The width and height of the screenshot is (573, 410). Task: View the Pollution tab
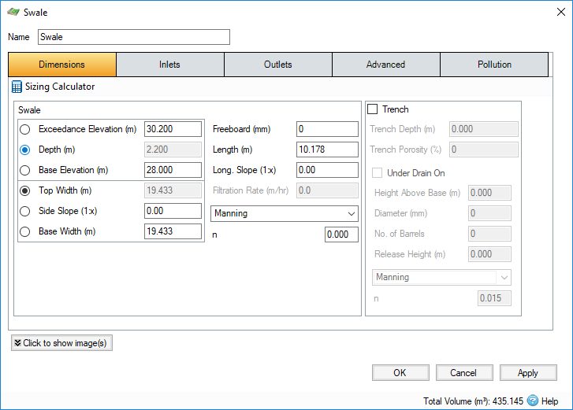click(x=494, y=65)
